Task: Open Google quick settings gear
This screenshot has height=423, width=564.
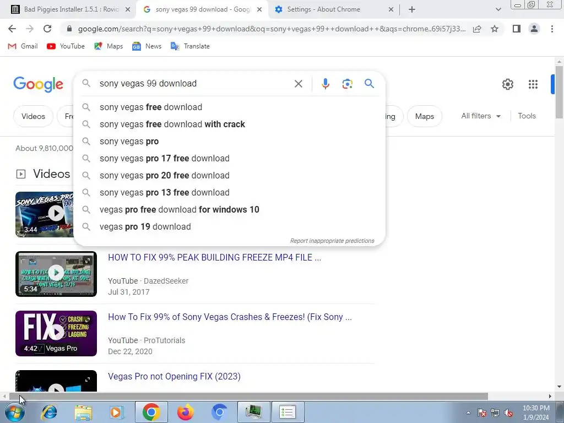Action: [507, 84]
